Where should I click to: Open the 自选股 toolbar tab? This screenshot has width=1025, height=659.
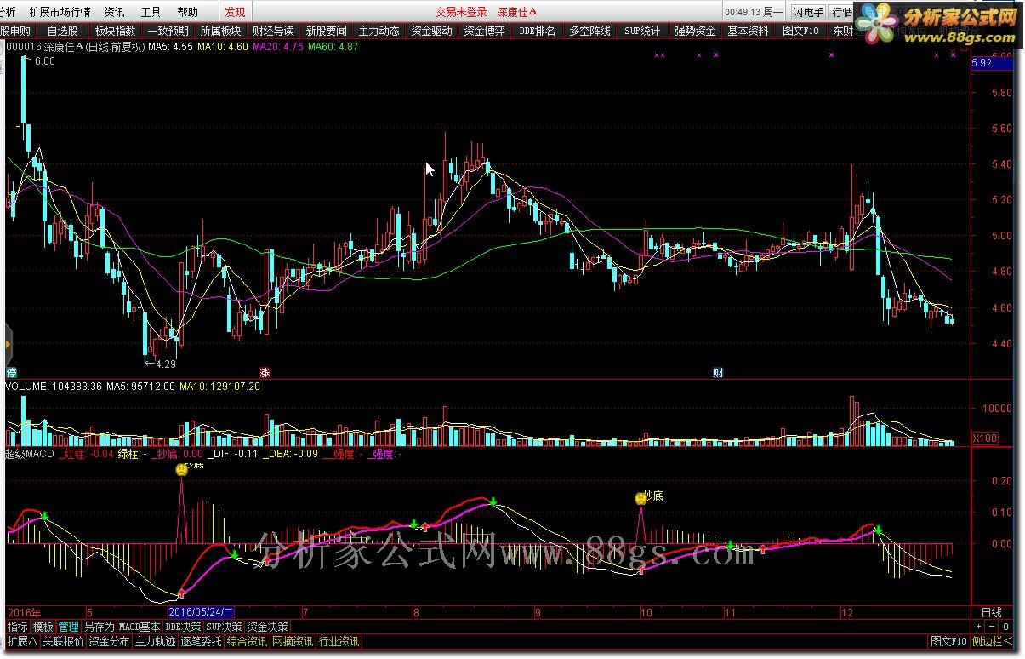pos(63,31)
